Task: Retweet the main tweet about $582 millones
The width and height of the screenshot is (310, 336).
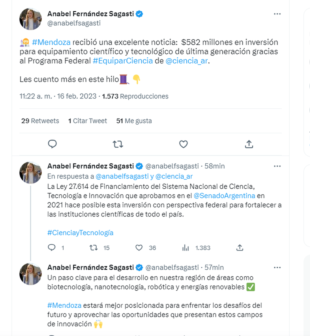Action: click(118, 144)
